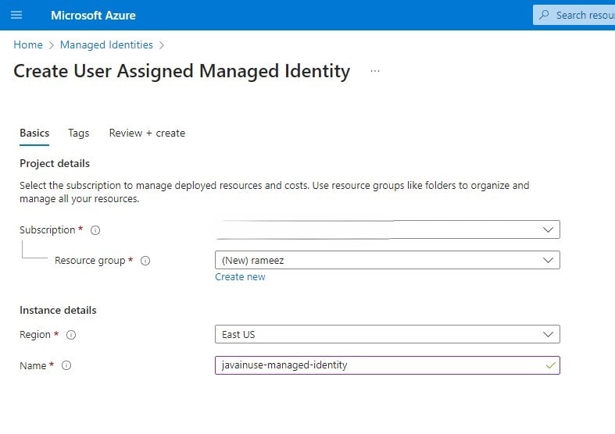Click the Name label
The image size is (615, 434).
click(x=33, y=365)
